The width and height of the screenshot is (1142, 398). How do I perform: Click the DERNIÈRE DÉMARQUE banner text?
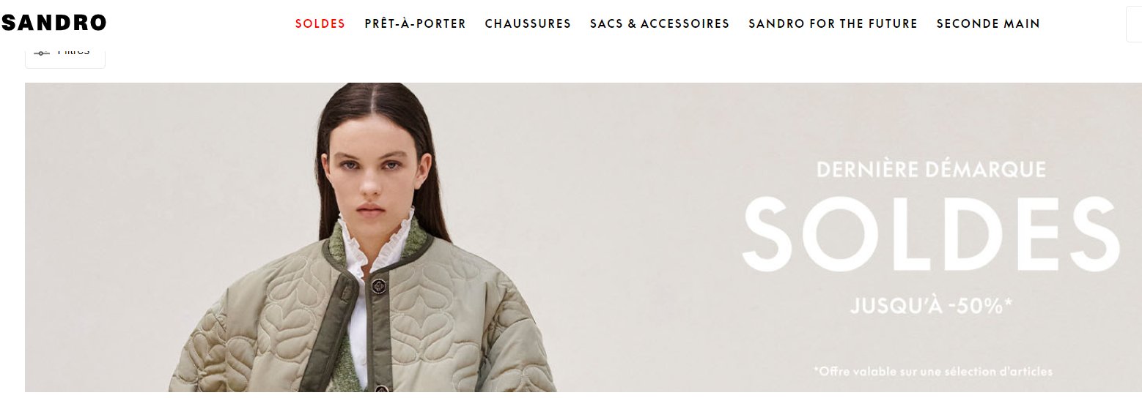point(931,170)
